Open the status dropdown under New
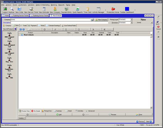This screenshot has width=163, height=128. (x=152, y=22)
